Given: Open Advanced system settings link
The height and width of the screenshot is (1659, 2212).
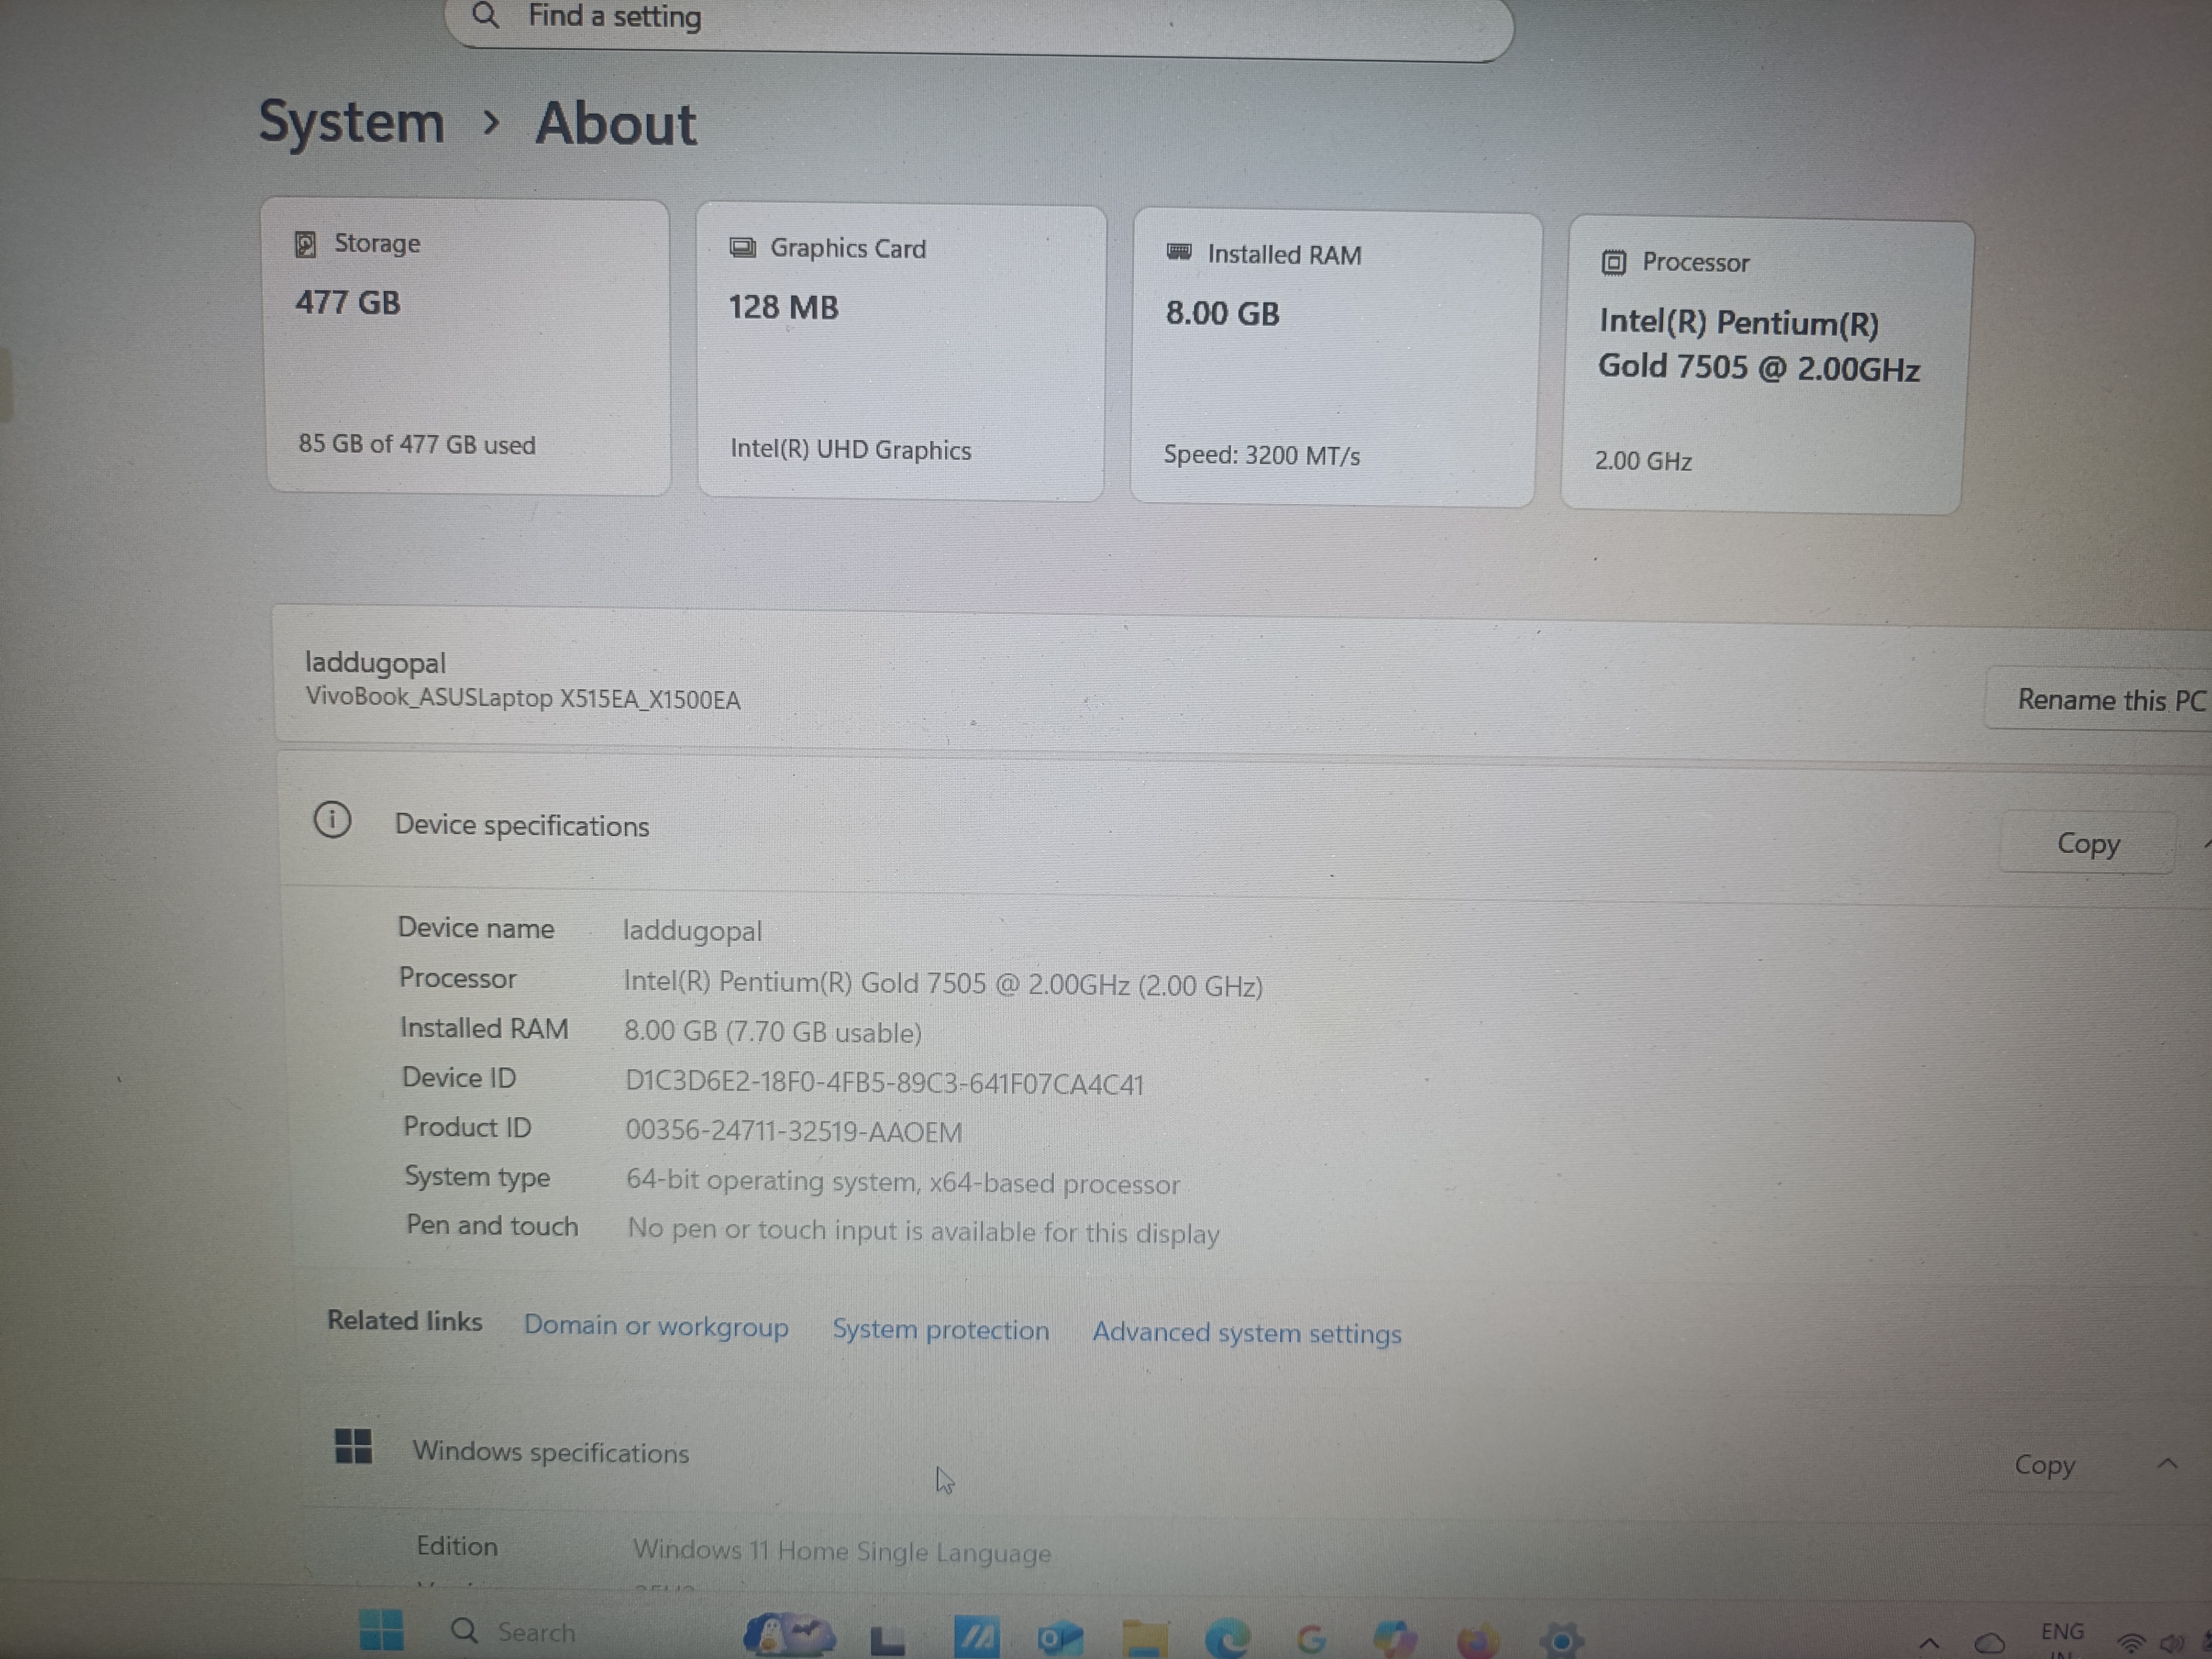Looking at the screenshot, I should 1247,1333.
